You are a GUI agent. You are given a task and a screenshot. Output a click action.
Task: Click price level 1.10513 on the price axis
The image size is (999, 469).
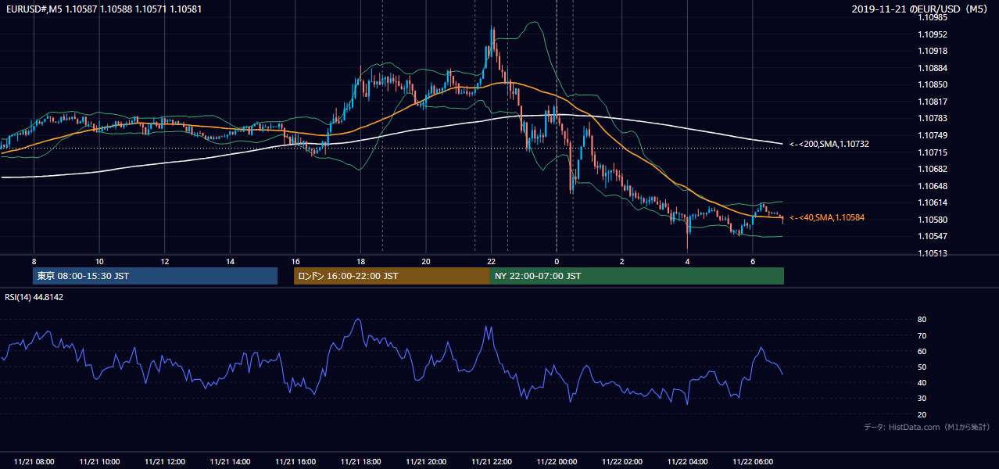click(932, 253)
